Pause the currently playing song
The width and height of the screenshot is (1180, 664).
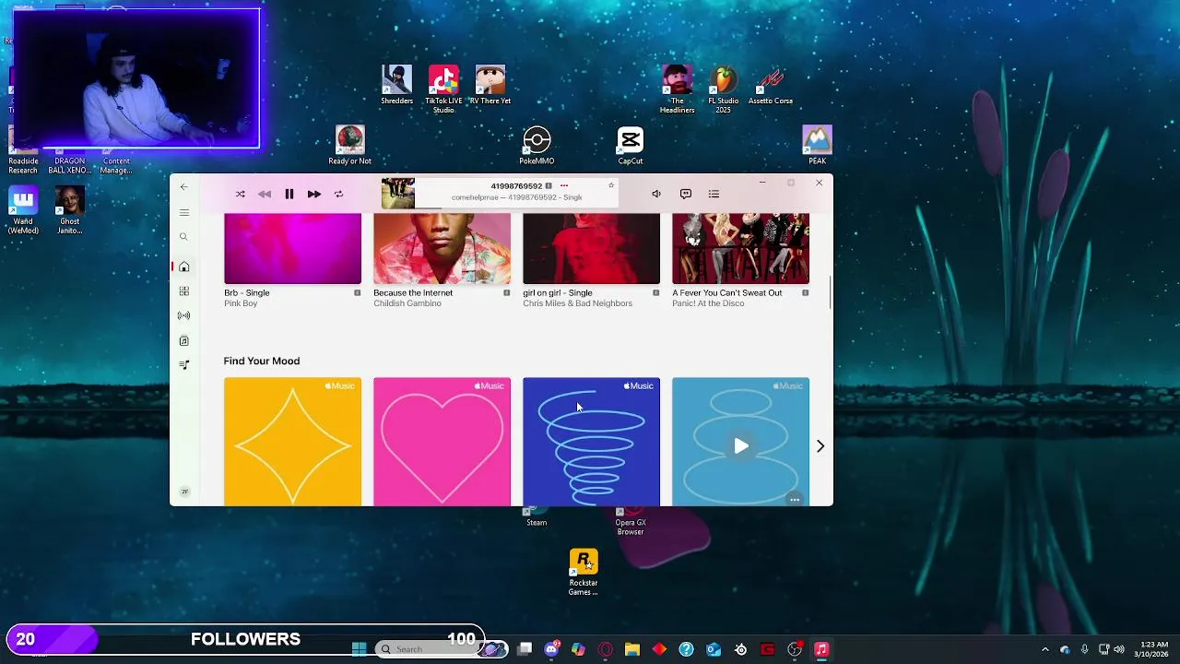pyautogui.click(x=289, y=195)
